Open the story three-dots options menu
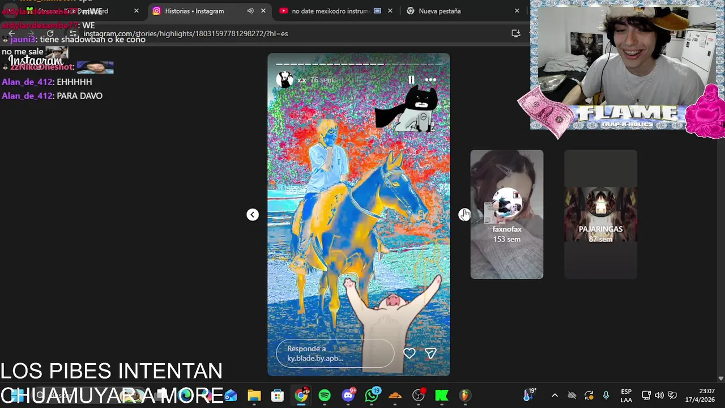Image resolution: width=725 pixels, height=408 pixels. coord(430,80)
